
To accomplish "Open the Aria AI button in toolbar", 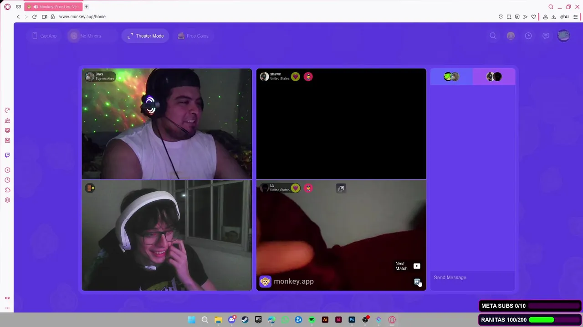I will tap(564, 17).
